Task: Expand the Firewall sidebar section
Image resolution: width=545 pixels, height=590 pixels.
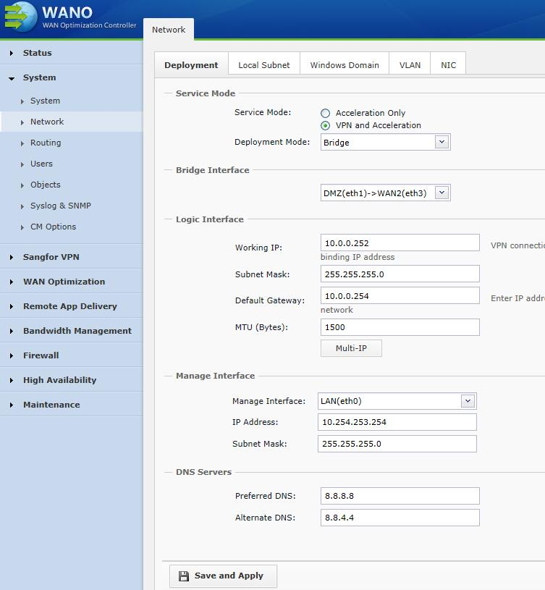Action: 41,355
